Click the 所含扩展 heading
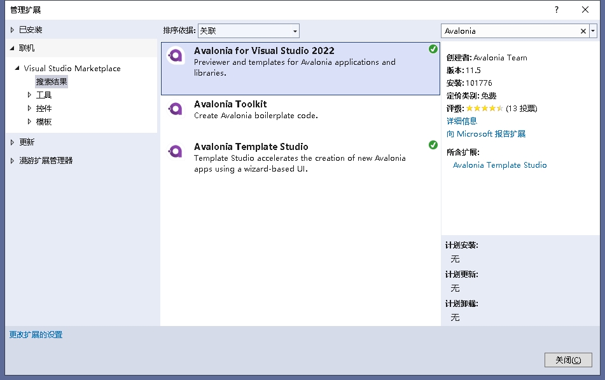 click(x=463, y=153)
